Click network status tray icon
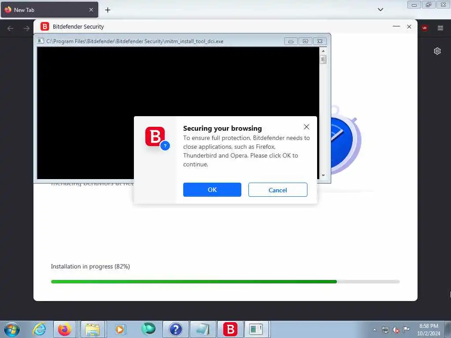Screen dimensions: 451x338 tap(385, 330)
